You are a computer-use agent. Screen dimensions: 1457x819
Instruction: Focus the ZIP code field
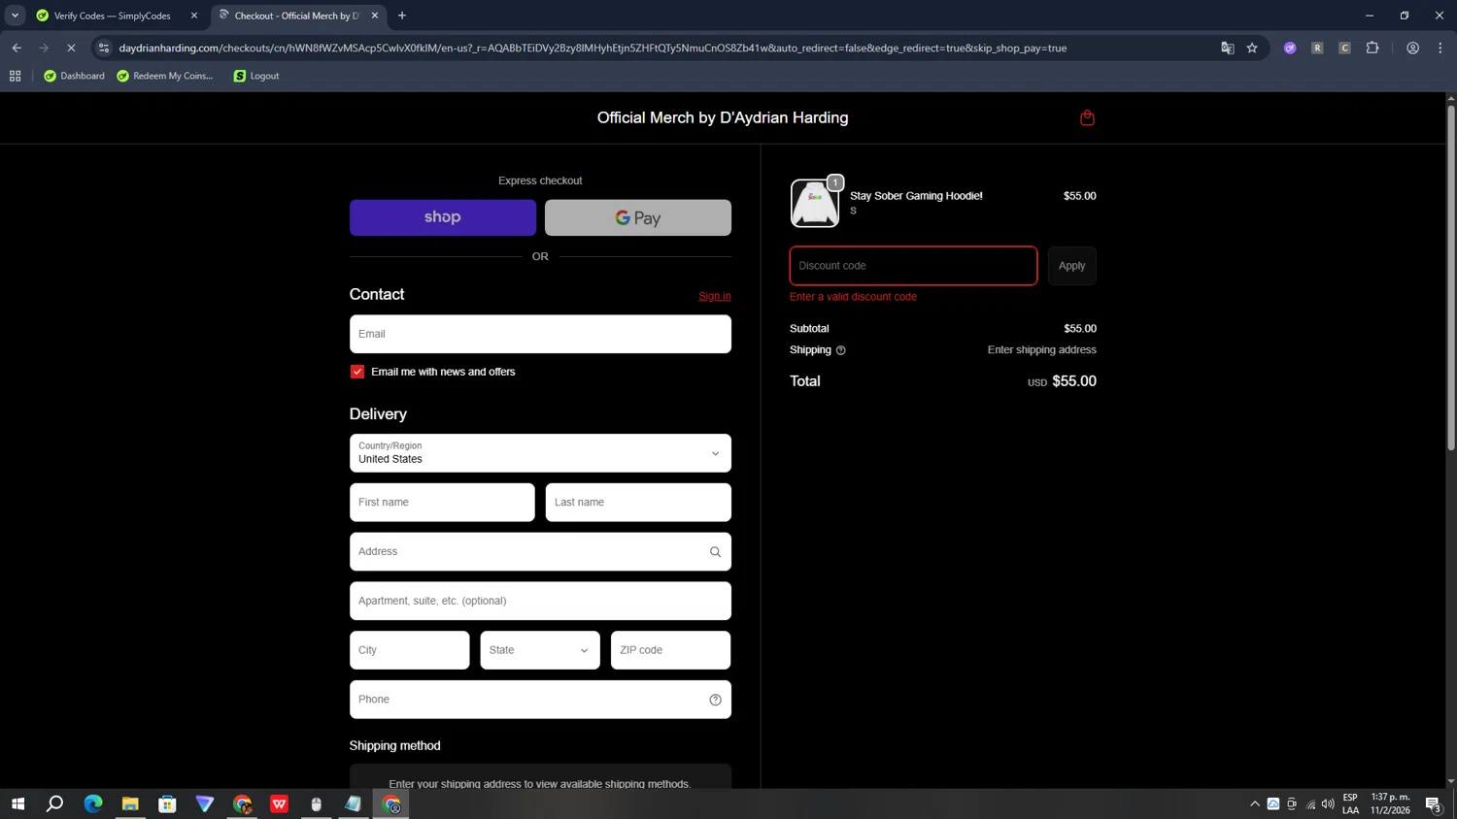(670, 650)
